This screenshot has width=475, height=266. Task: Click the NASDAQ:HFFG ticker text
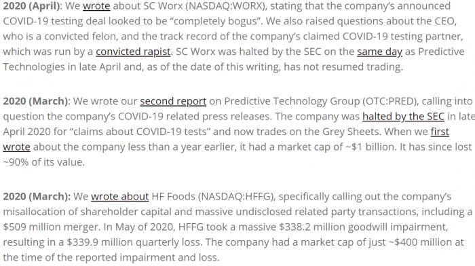[236, 196]
